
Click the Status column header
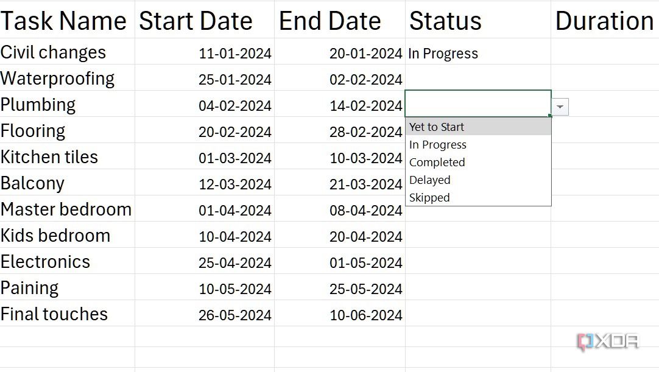pyautogui.click(x=445, y=20)
